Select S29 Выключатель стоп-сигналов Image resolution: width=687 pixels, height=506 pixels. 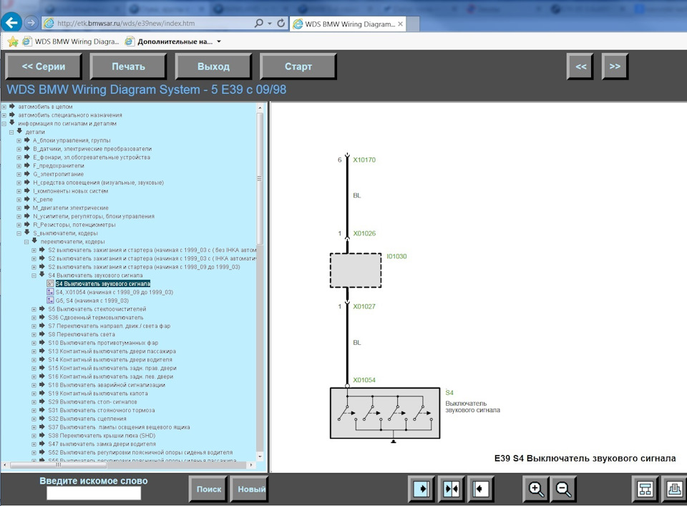click(92, 402)
